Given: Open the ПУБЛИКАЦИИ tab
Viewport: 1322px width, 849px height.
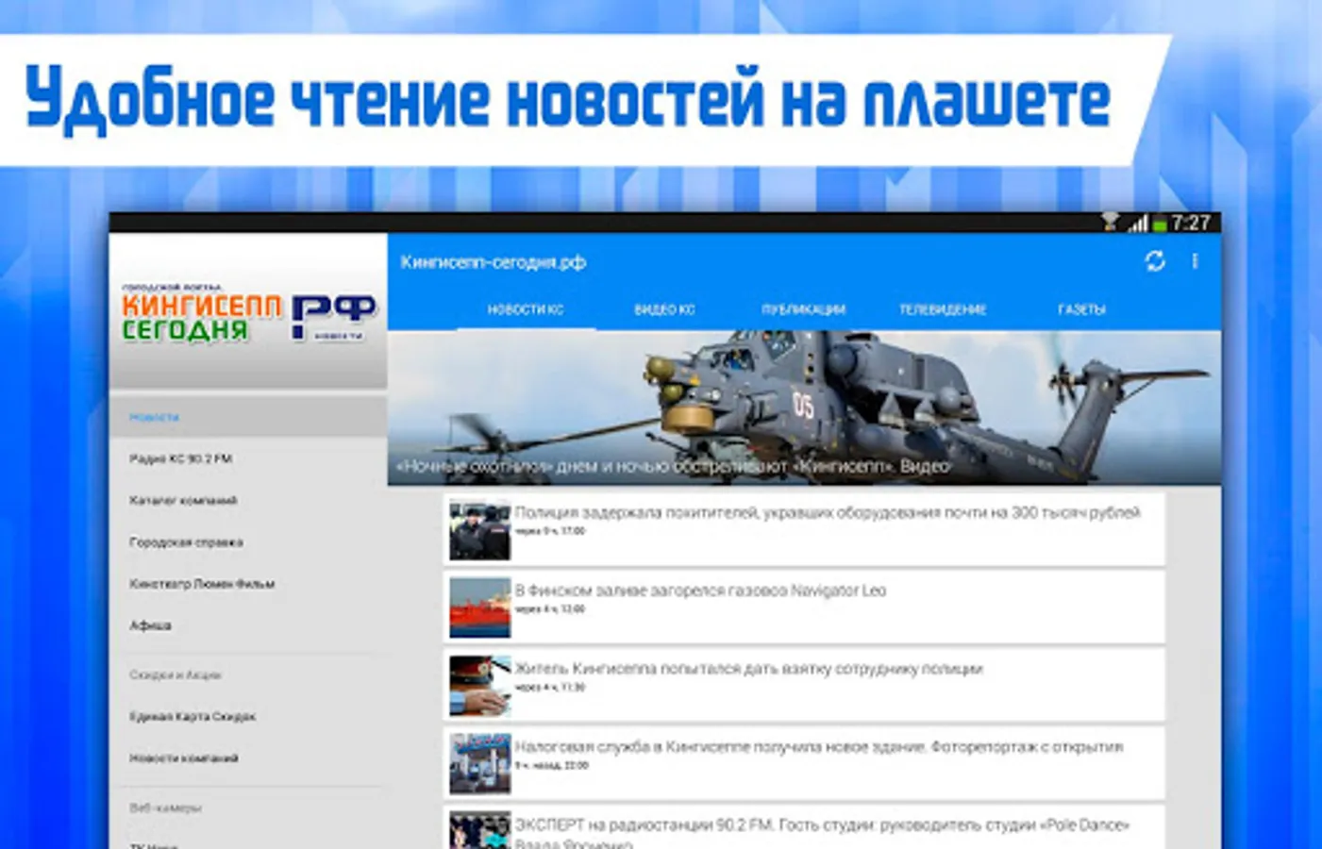Looking at the screenshot, I should 803,309.
